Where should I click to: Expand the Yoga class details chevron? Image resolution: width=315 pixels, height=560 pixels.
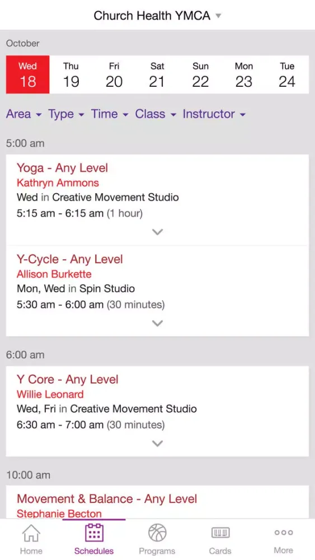click(x=157, y=232)
